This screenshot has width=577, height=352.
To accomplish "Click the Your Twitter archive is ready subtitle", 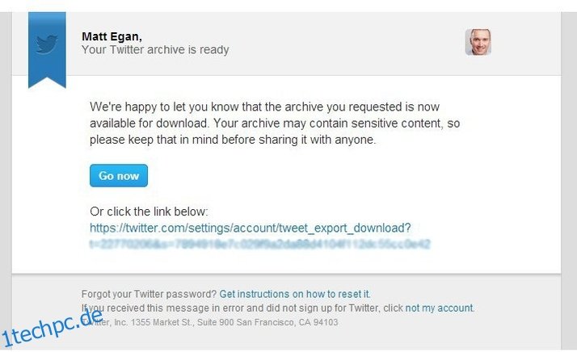I will click(x=155, y=50).
